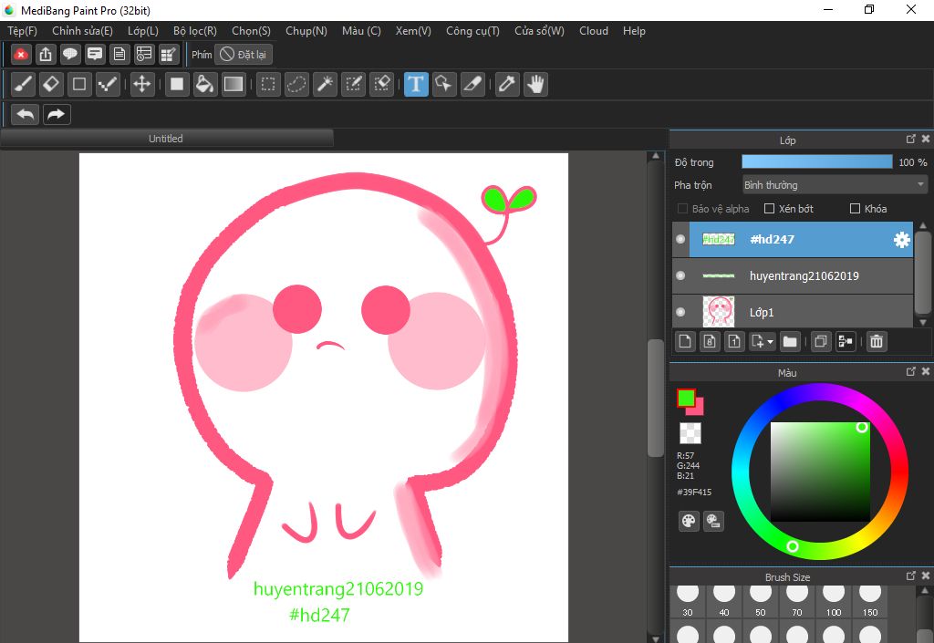934x643 pixels.
Task: Open the Pha trộn blend mode dropdown
Action: tap(834, 185)
